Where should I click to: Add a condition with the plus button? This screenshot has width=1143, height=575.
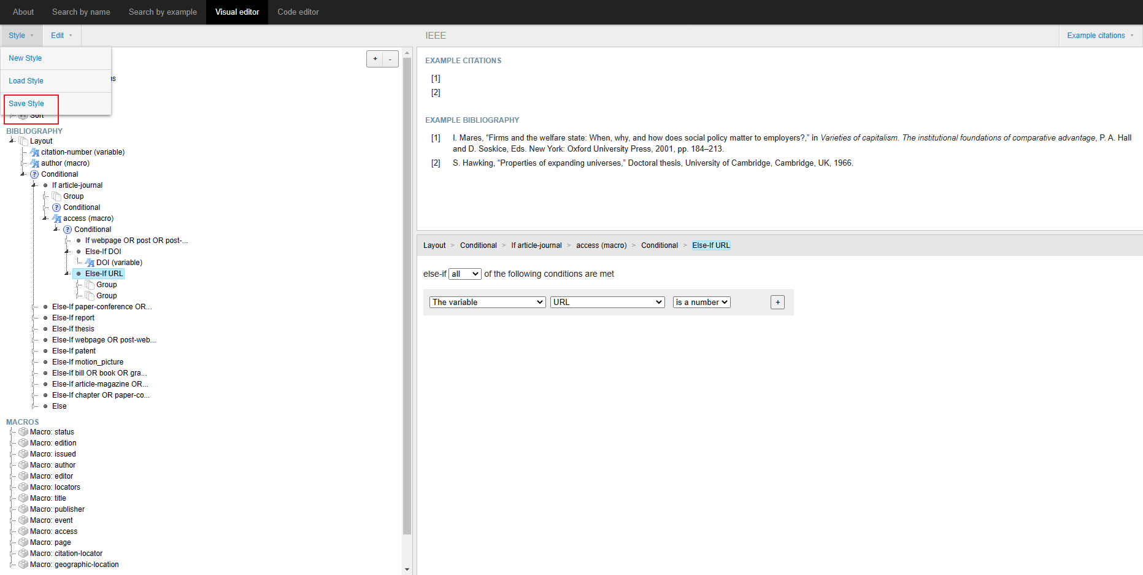coord(777,302)
